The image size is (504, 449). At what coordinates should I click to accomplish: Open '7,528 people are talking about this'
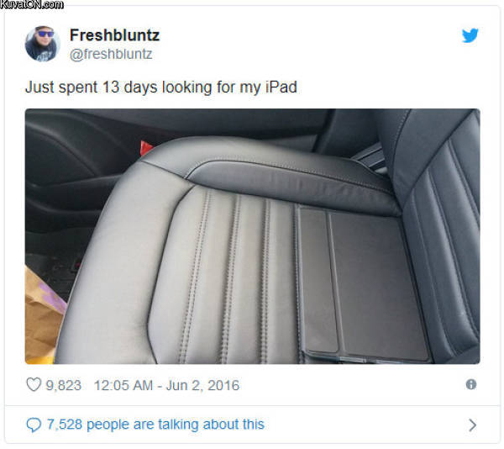coord(155,425)
